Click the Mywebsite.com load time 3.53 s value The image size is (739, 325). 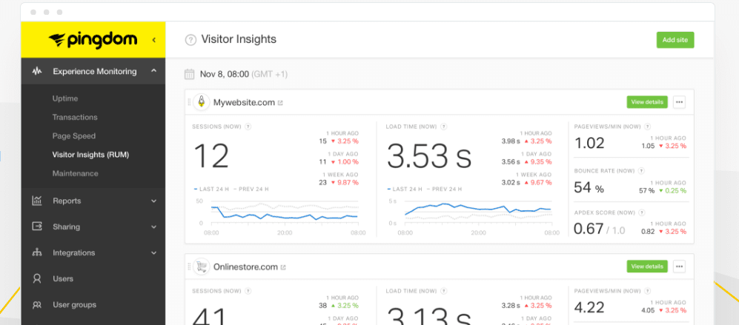[429, 156]
